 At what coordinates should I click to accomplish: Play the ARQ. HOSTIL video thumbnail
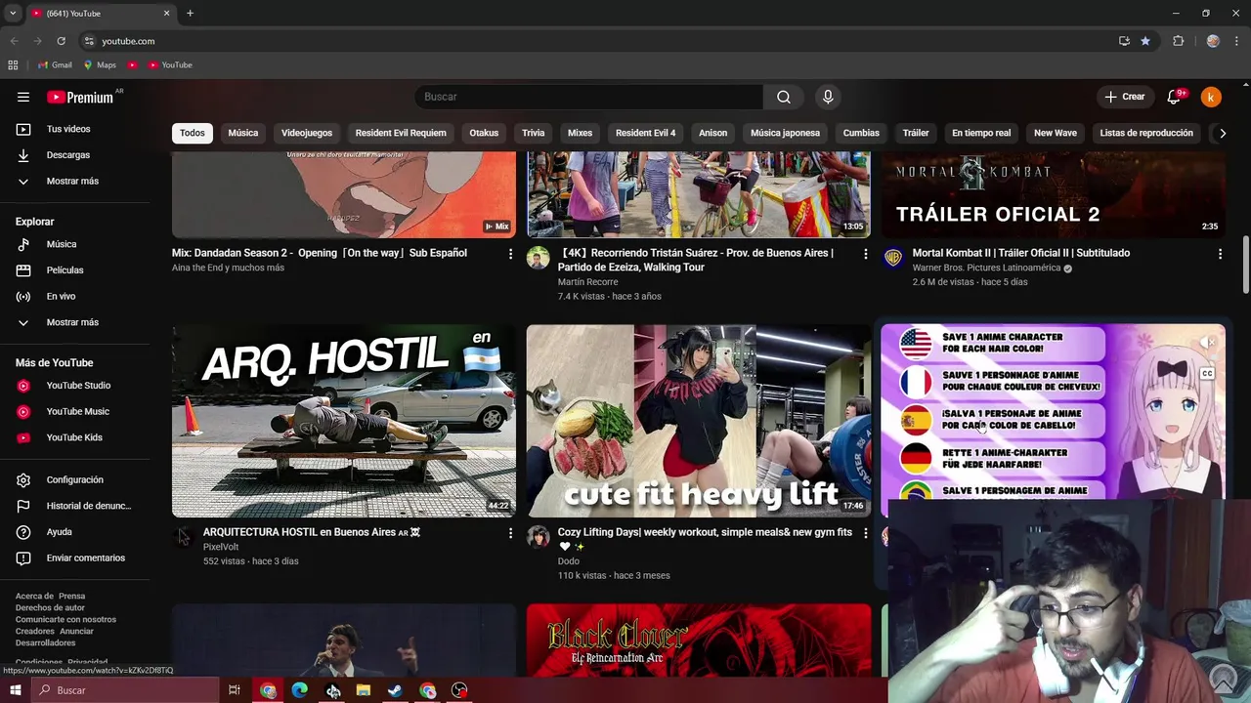coord(344,421)
